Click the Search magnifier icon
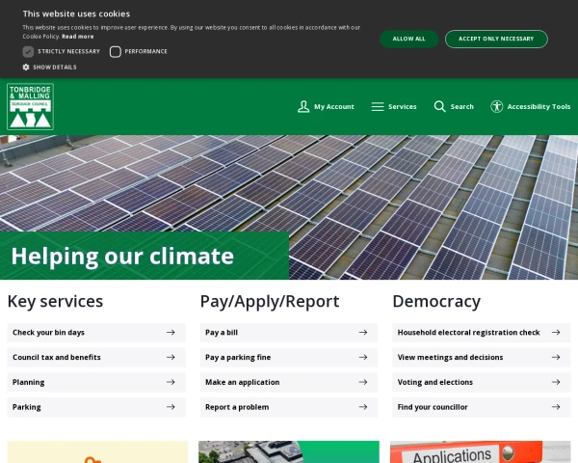578x463 pixels. click(x=439, y=106)
